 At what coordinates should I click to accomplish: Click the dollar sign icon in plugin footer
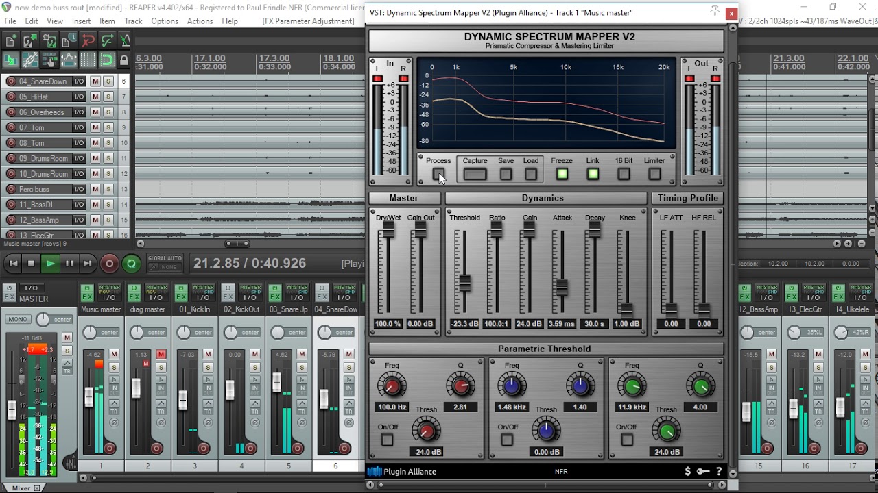688,471
